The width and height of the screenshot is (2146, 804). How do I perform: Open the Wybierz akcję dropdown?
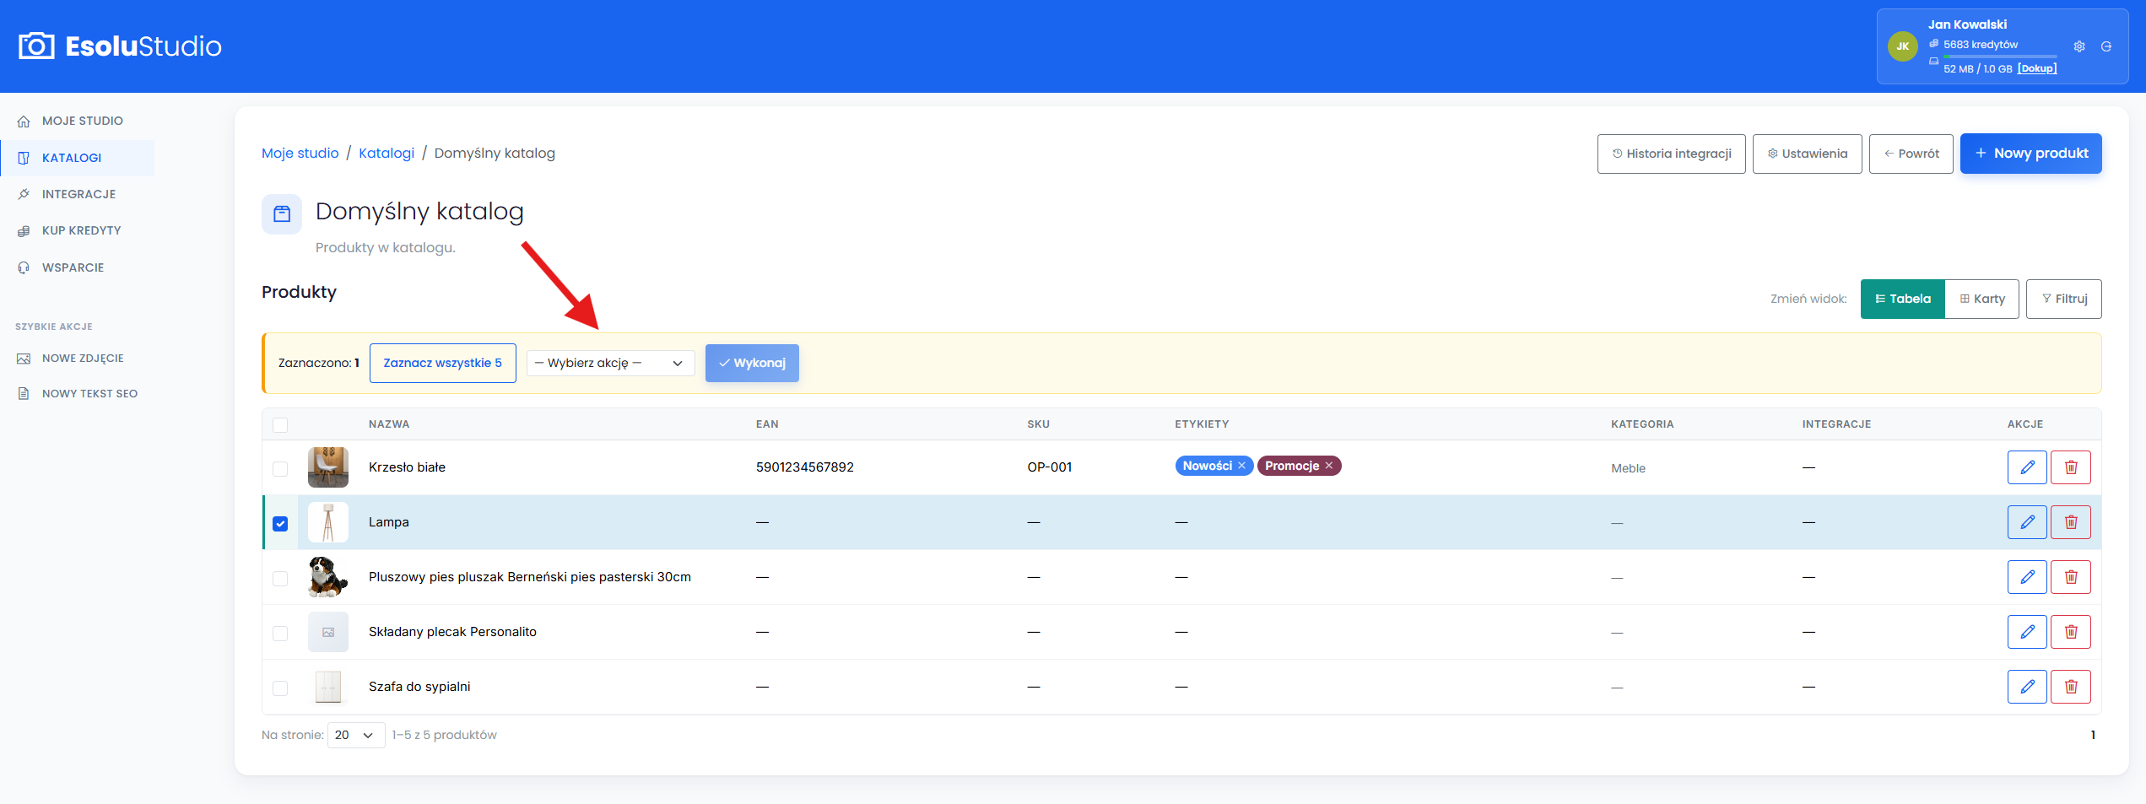(610, 363)
